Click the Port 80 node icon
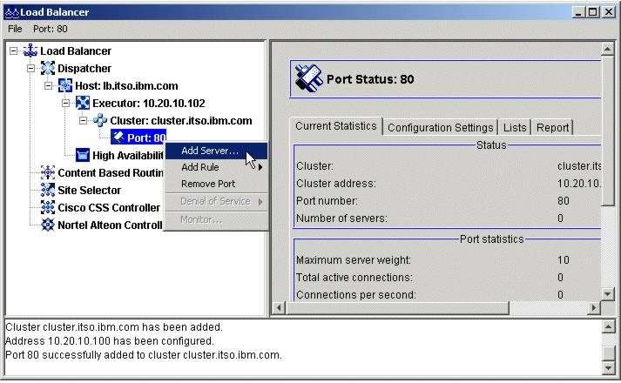Screen dimensions: 621x383 coord(118,138)
